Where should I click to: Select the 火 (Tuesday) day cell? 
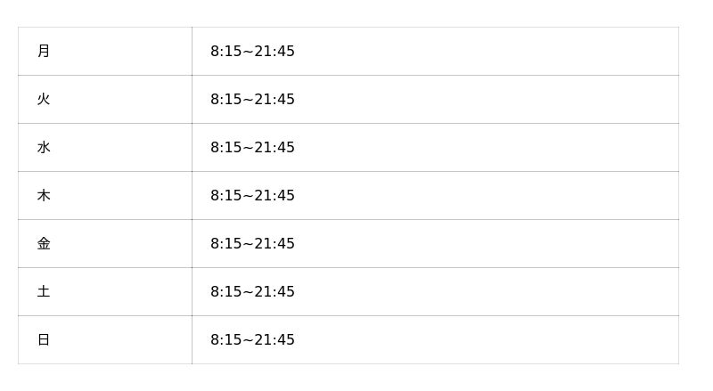pos(44,100)
